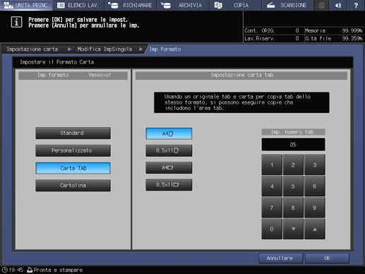This screenshot has height=274, width=365.
Task: Click the Memoria 99.999% counter
Action: tap(334, 30)
